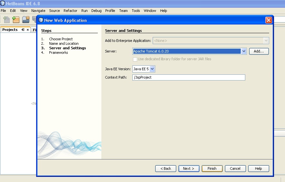Close the Projects panel tab
285x182 pixels.
click(x=28, y=30)
